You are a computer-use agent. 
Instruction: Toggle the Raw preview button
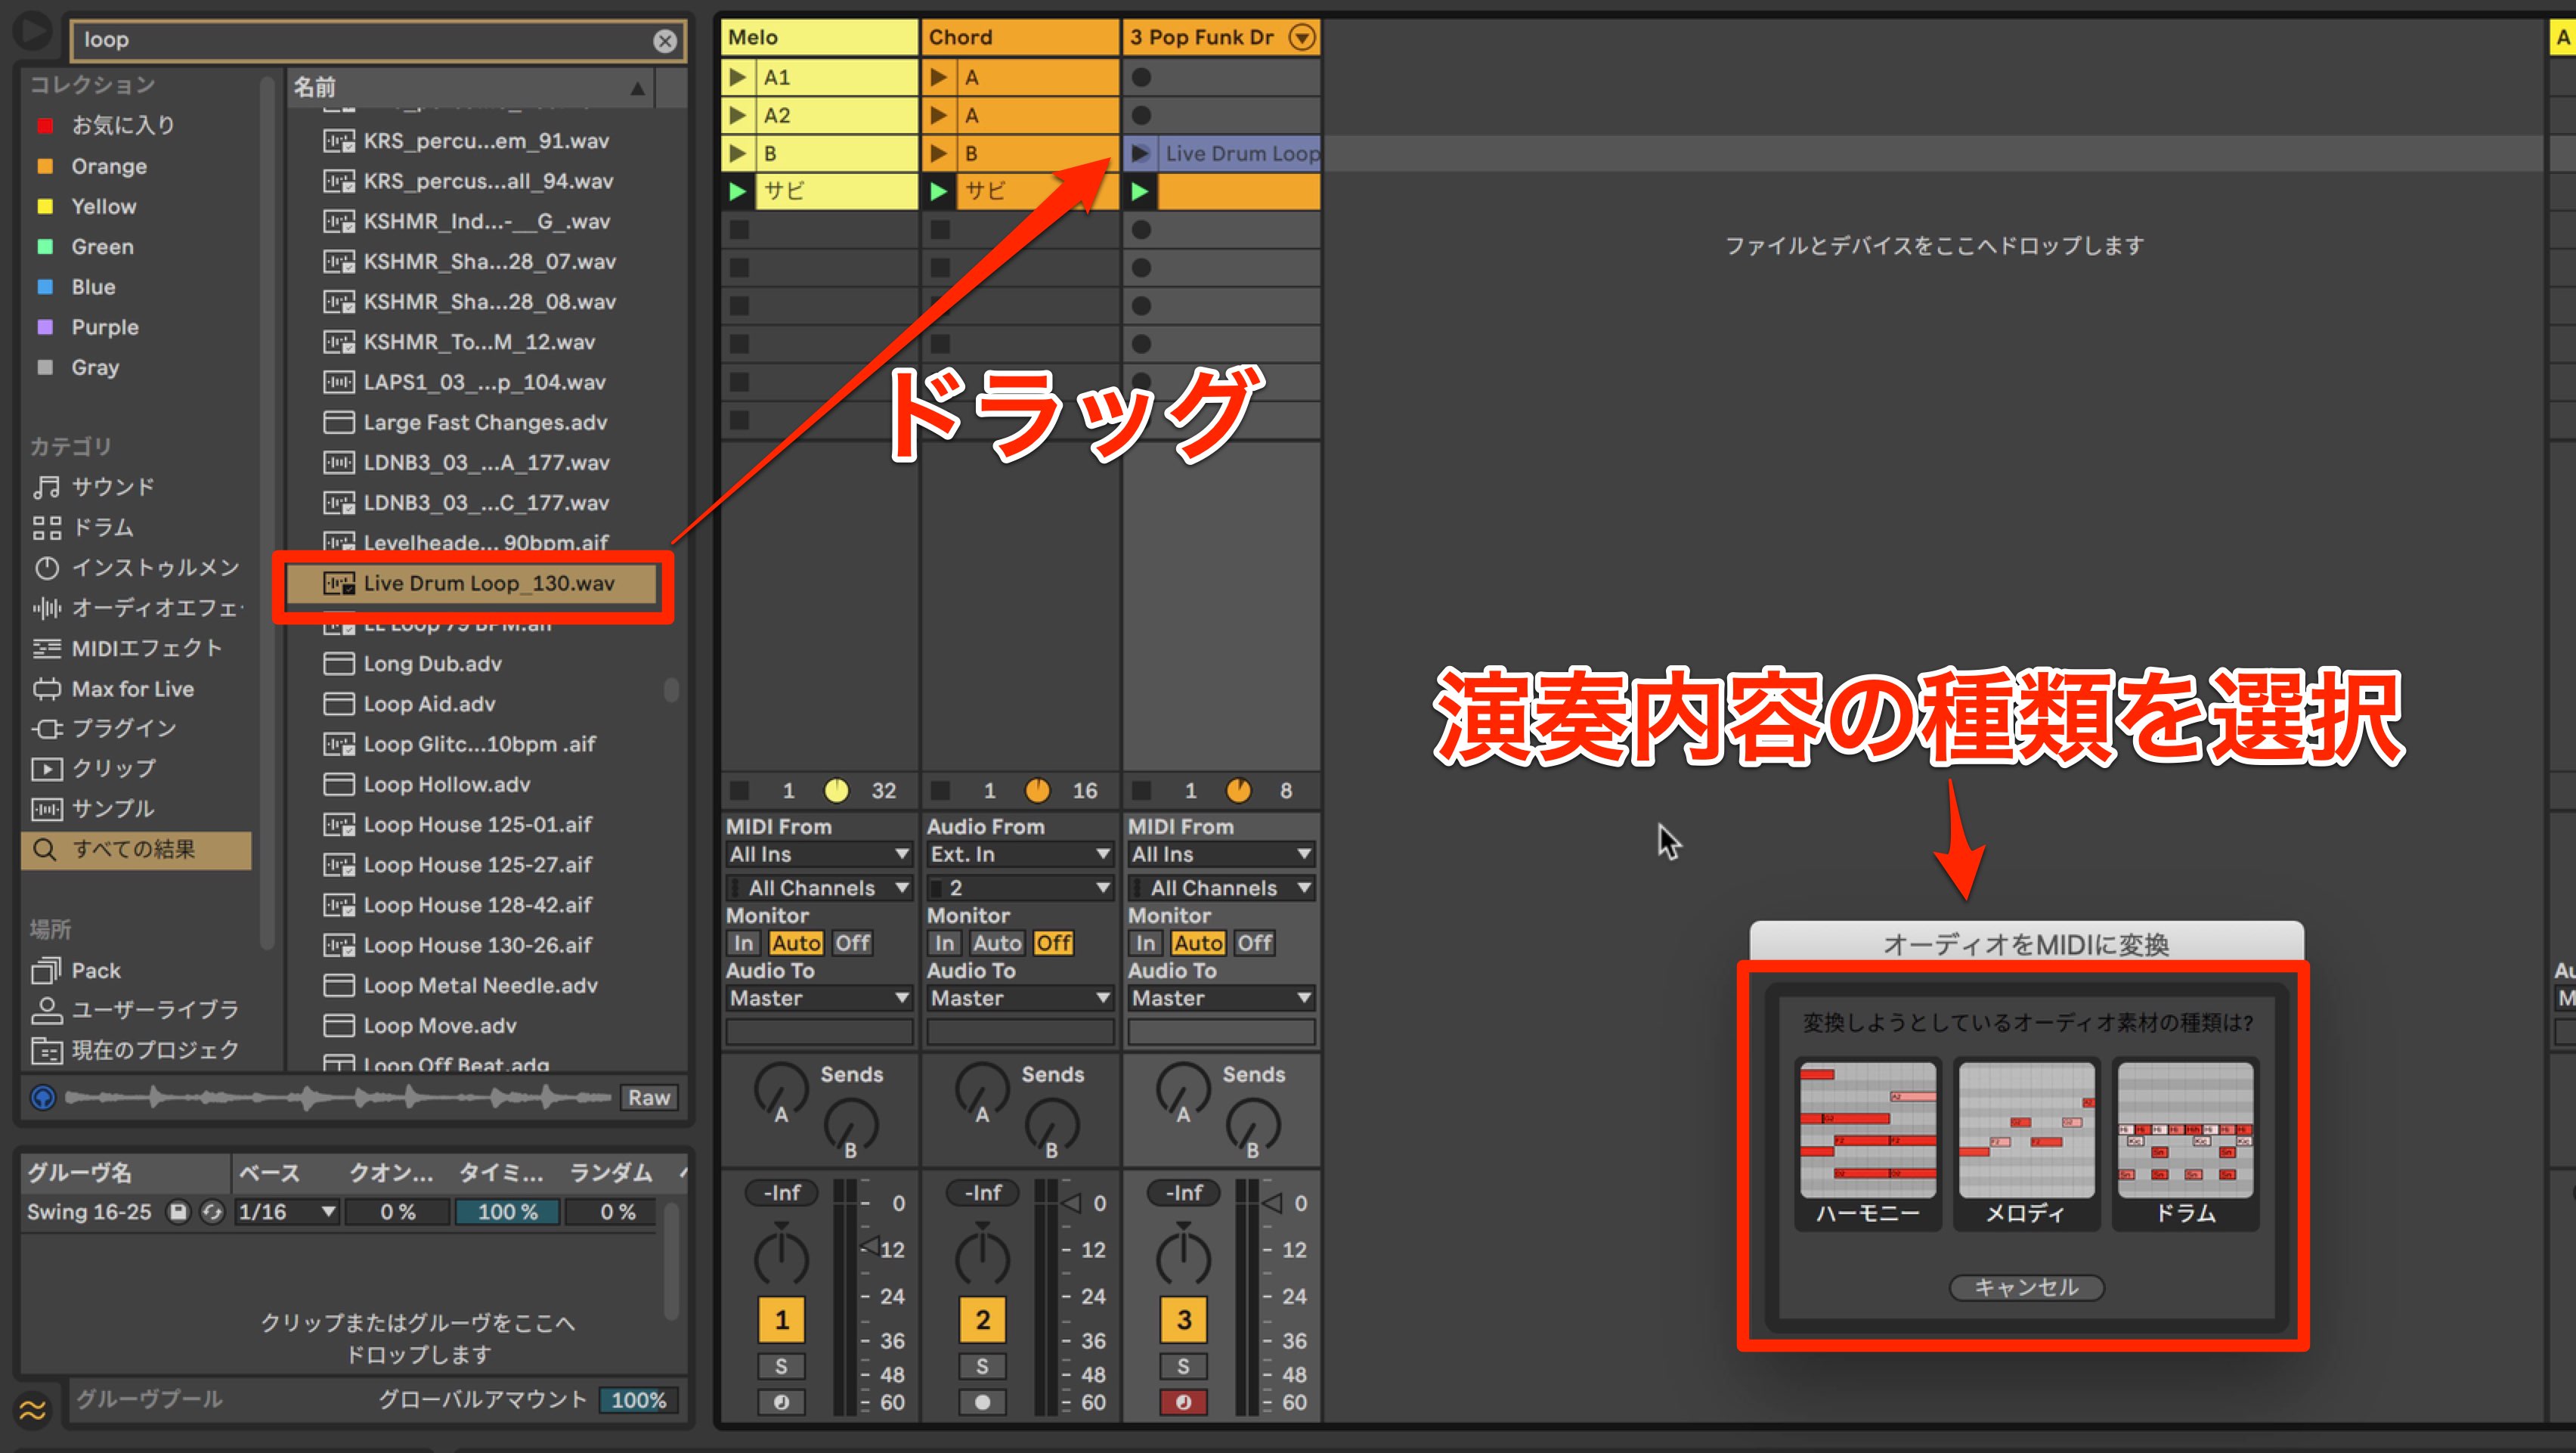pyautogui.click(x=649, y=1097)
